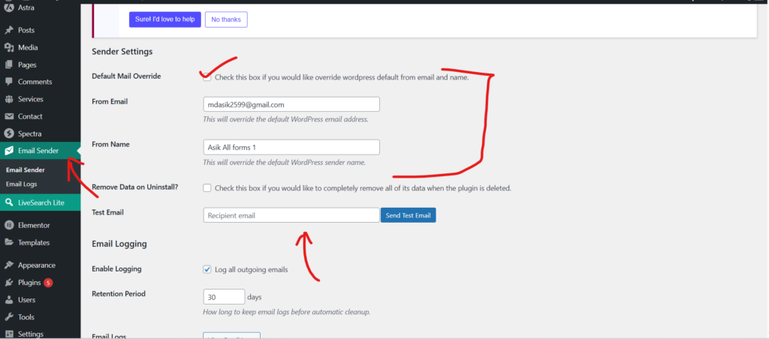Click the Spectra logo icon
Image resolution: width=769 pixels, height=339 pixels.
(8, 133)
